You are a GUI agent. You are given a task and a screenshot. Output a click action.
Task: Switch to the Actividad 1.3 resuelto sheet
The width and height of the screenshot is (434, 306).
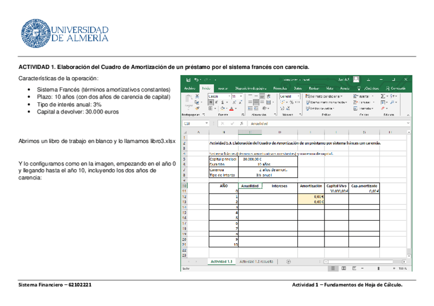tap(258, 261)
